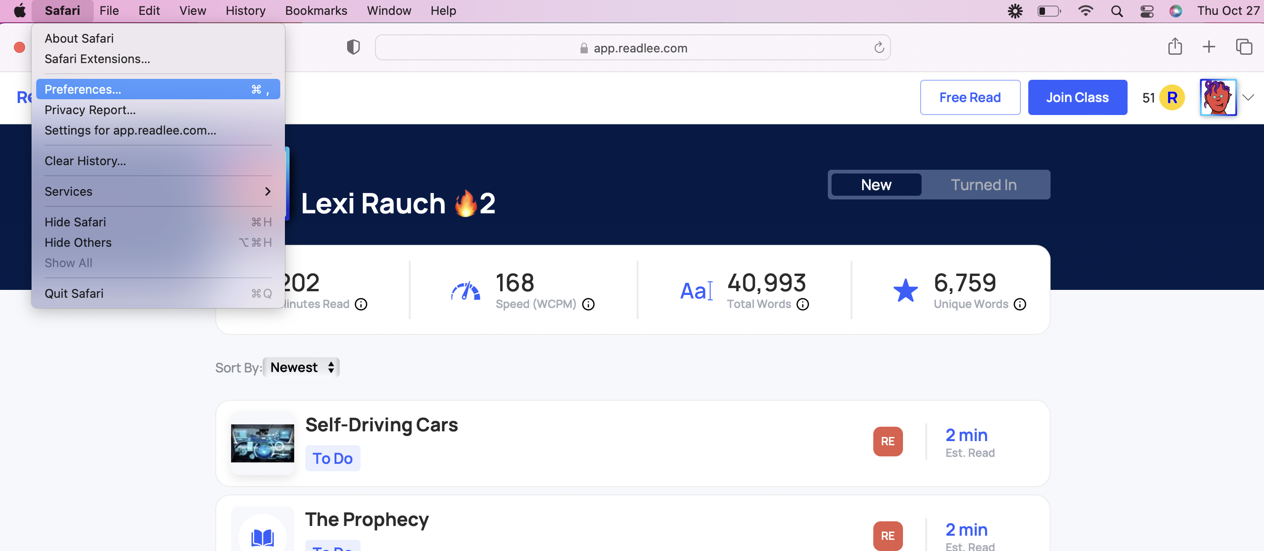Click the Join Class button

point(1077,98)
